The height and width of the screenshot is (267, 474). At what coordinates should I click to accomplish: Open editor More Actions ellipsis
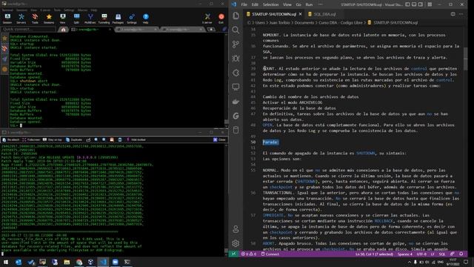461,14
